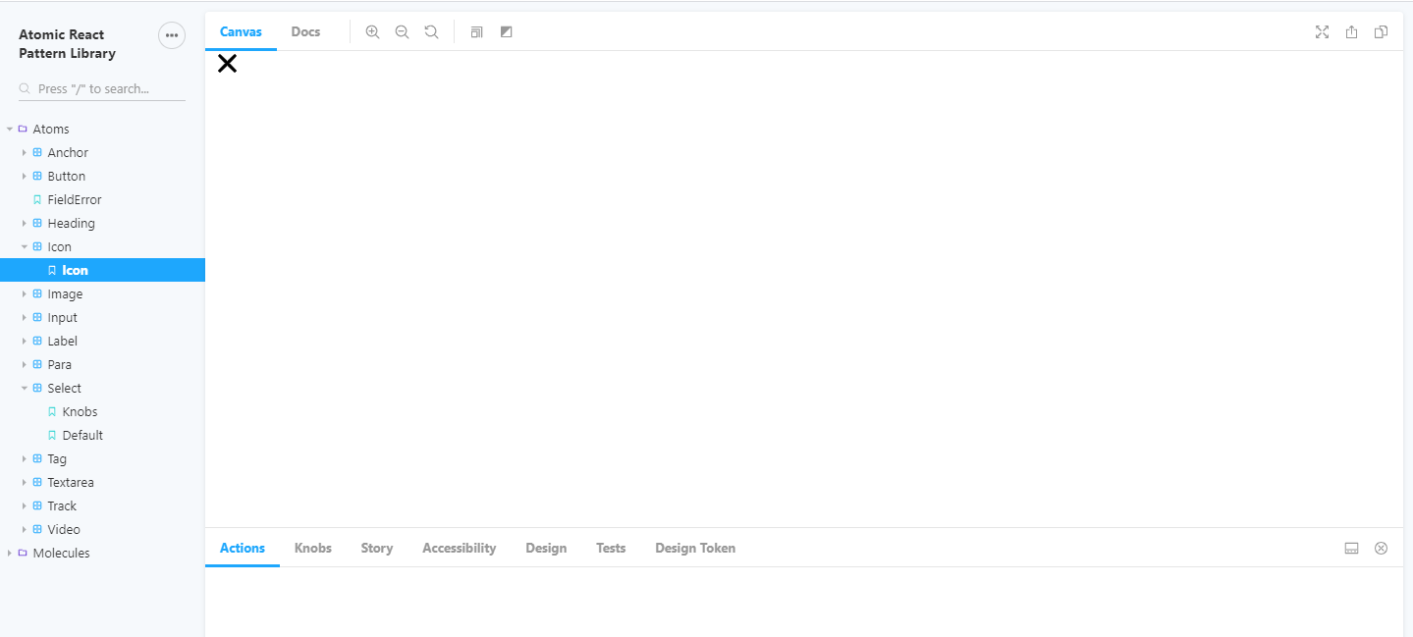Copy the canvas link
The image size is (1413, 637).
tap(1381, 31)
